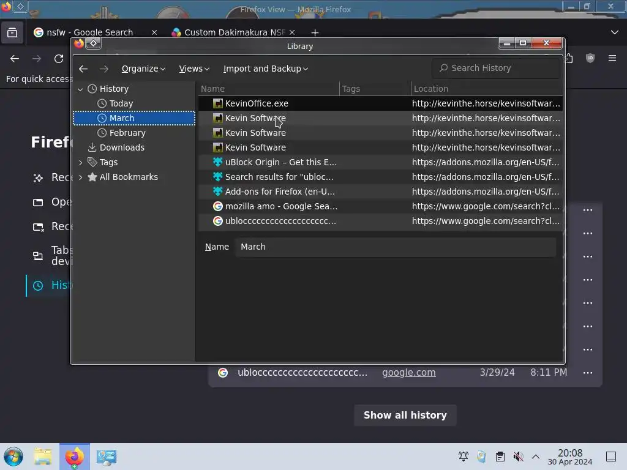Image resolution: width=627 pixels, height=470 pixels.
Task: Open the Firefox hamburger application menu
Action: tap(612, 58)
